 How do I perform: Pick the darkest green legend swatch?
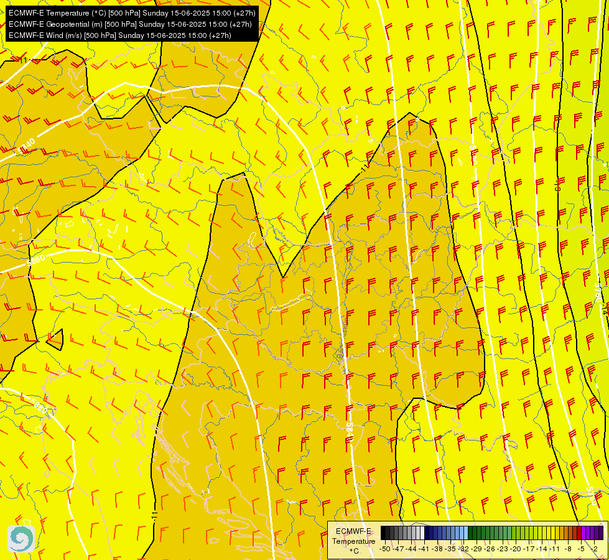tap(470, 533)
